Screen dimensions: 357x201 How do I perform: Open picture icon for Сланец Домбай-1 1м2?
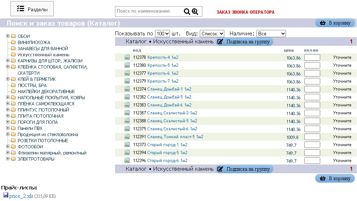point(127,89)
